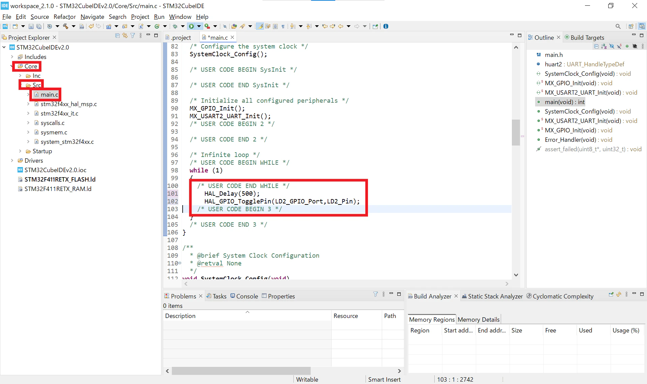Sort the Outline alphabetically

point(604,46)
